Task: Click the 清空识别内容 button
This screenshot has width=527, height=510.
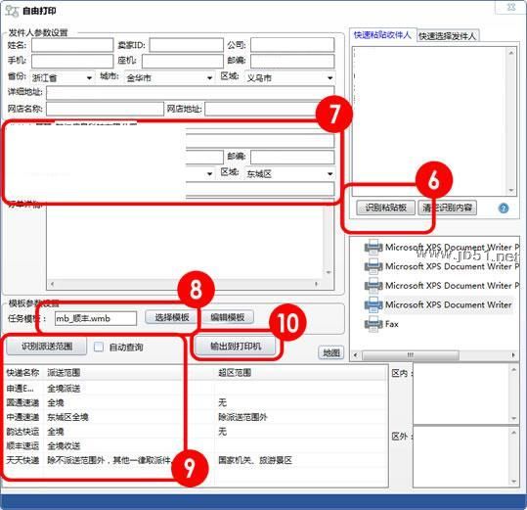Action: pos(448,208)
